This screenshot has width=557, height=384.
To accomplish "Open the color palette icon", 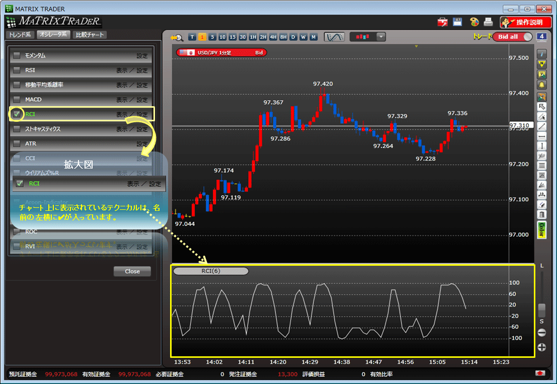I will 474,22.
